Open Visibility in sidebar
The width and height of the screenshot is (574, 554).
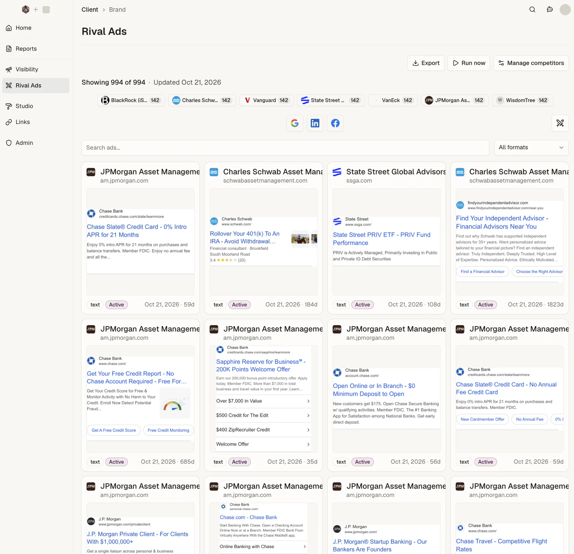click(36, 69)
